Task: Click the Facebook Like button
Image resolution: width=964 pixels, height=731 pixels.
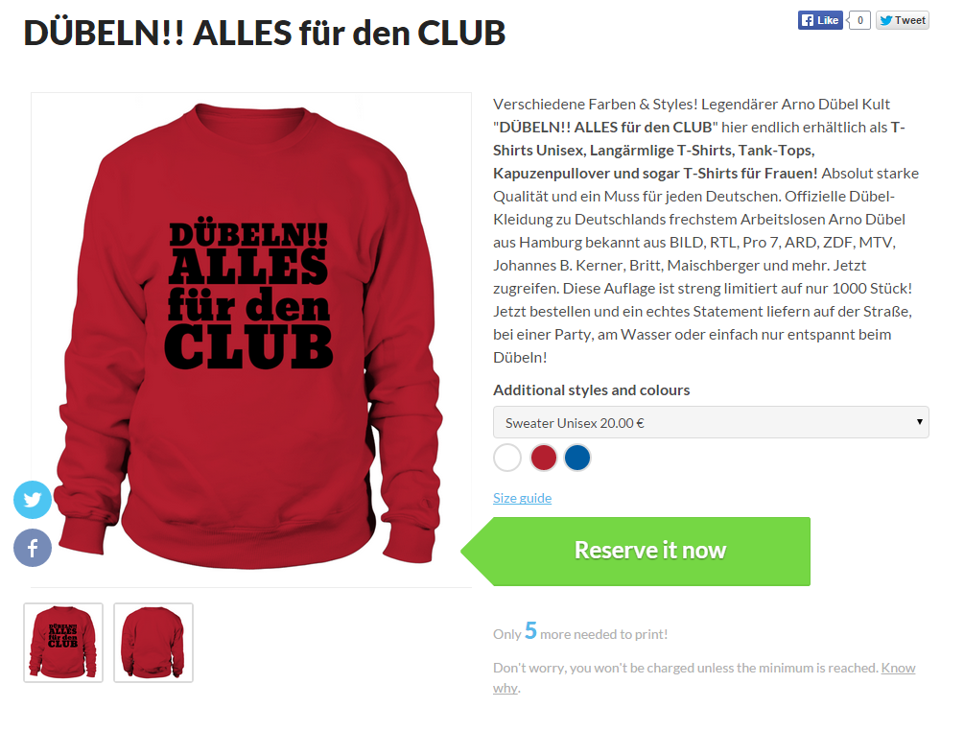Action: point(820,20)
